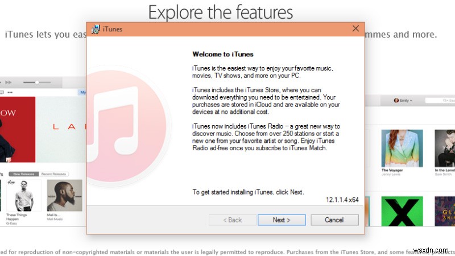Open the three-dots menu in background iTunes
The width and height of the screenshot is (455, 256).
(x=10, y=92)
